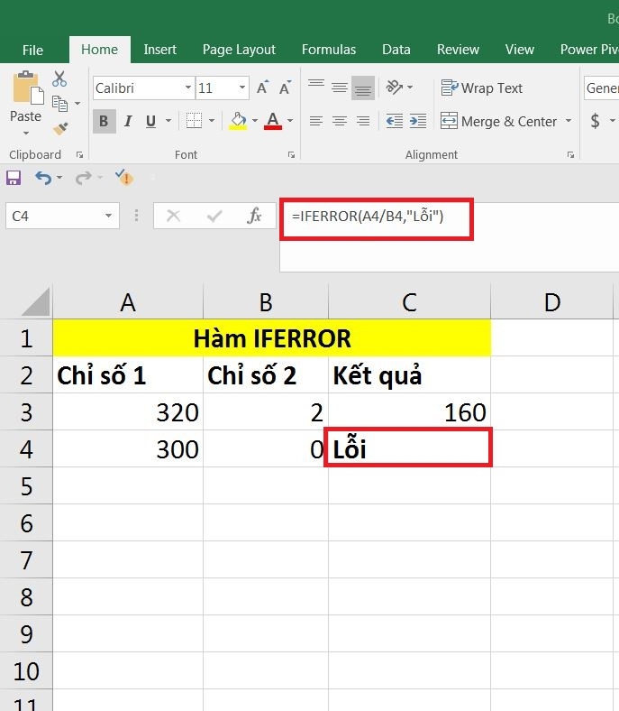Expand underline style dropdown arrow
The image size is (619, 711).
pyautogui.click(x=168, y=121)
